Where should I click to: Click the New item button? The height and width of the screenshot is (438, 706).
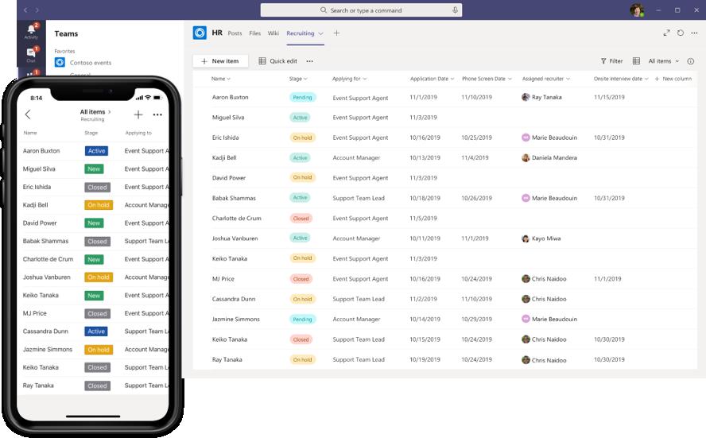220,61
